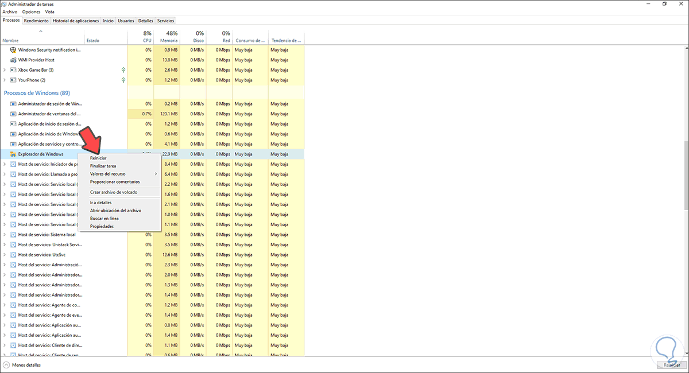This screenshot has width=689, height=373.
Task: Click the gear icon of Host de servicio: Sistema local
Action: click(x=13, y=234)
